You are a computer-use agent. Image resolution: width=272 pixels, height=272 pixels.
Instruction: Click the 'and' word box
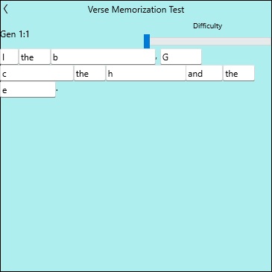204,73
